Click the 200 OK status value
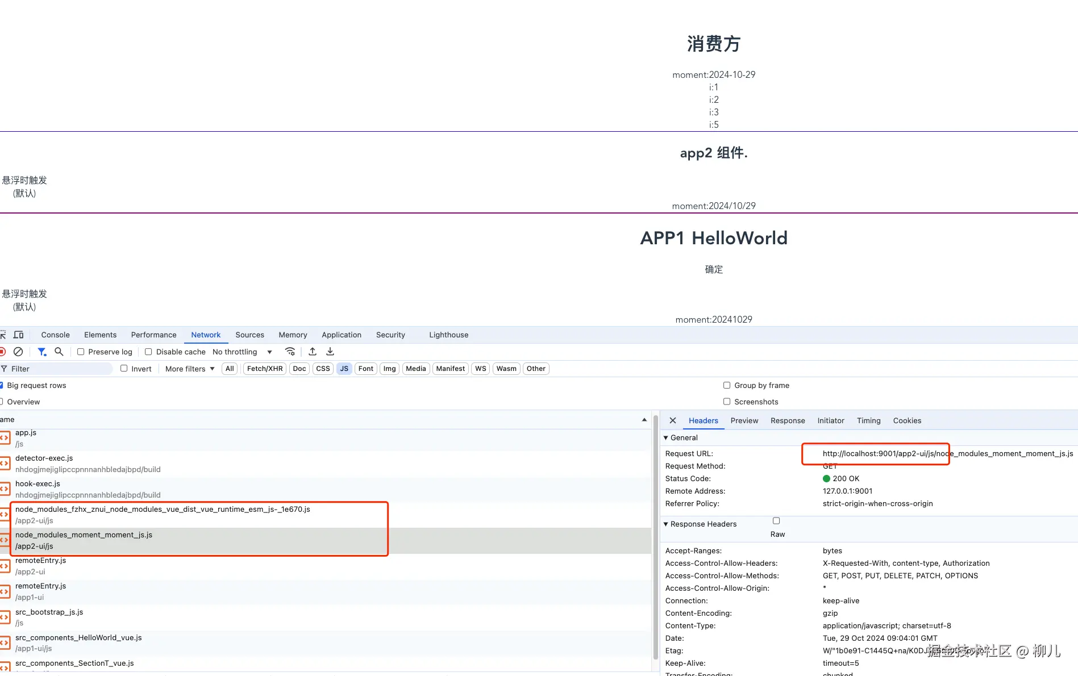1078x676 pixels. [841, 479]
